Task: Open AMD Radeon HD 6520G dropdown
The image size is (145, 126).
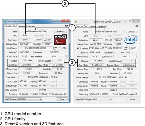Action: pos(23,99)
